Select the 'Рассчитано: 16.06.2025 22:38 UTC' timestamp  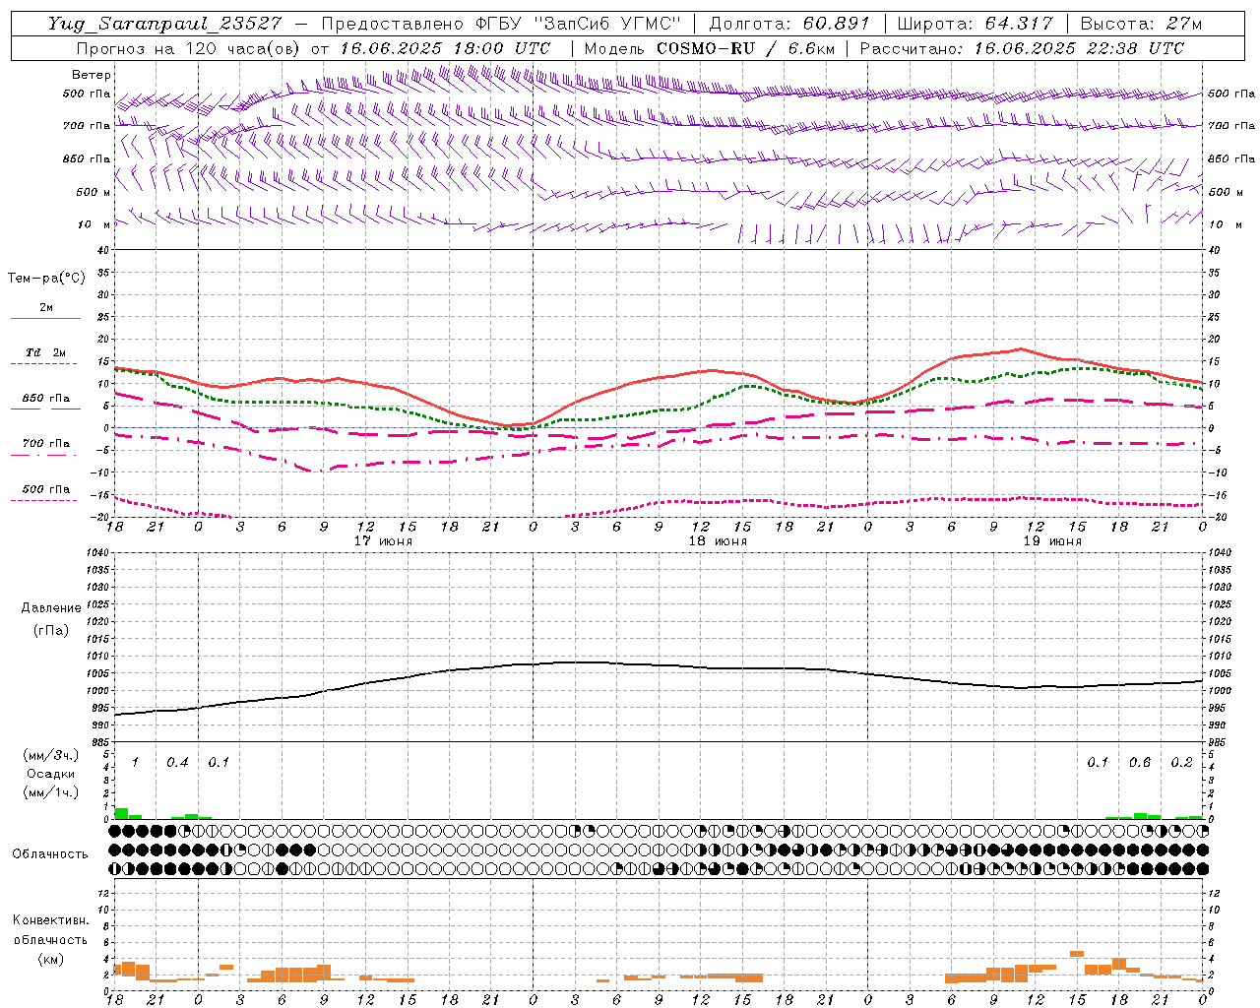pyautogui.click(x=1022, y=48)
